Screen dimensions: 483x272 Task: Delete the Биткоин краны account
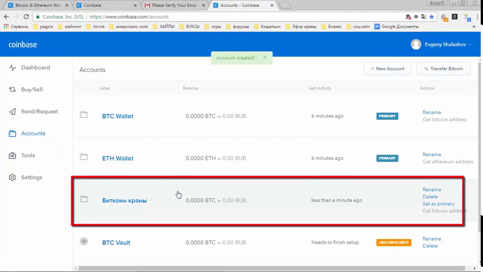(x=430, y=197)
